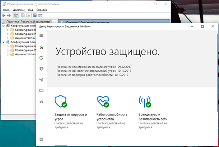219x147 pixels.
Task: Click the Export list toolbar icon
Action: [28, 15]
